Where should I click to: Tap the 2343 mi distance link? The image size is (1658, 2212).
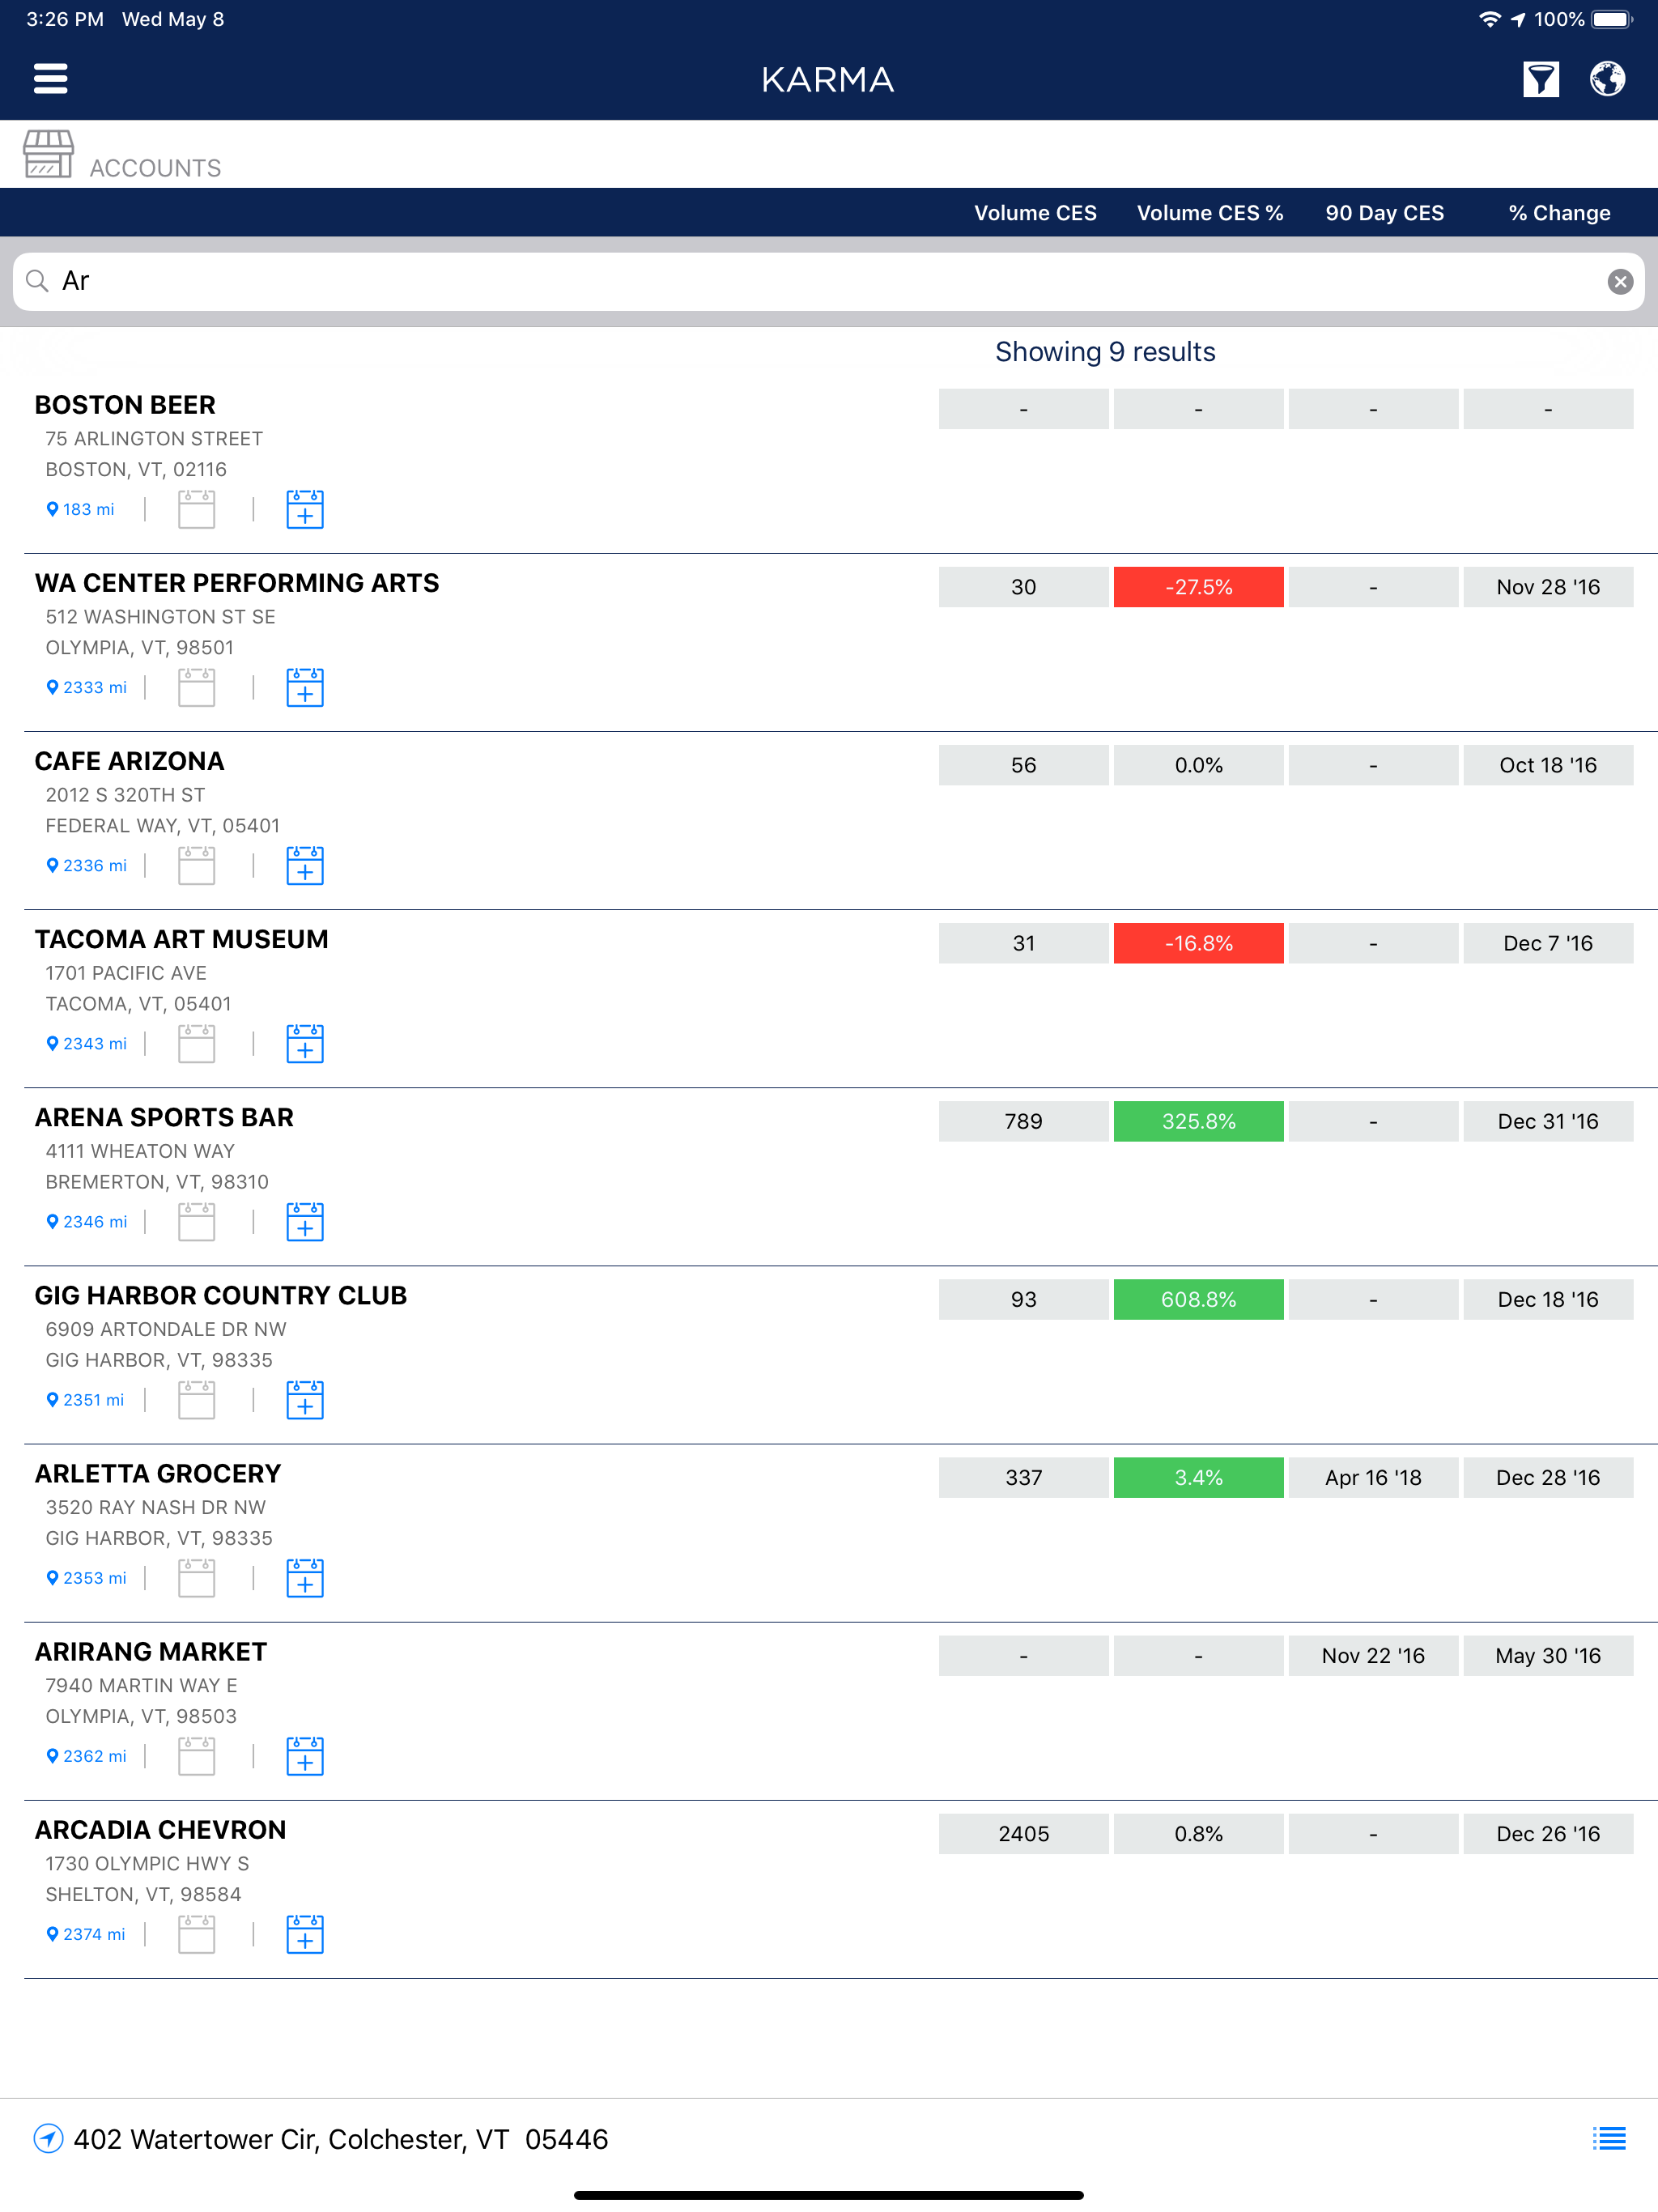pyautogui.click(x=87, y=1043)
